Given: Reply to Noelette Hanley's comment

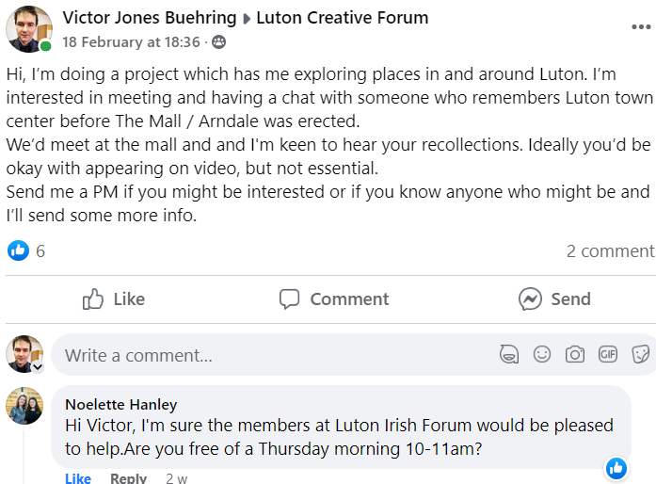Looking at the screenshot, I should tap(128, 478).
